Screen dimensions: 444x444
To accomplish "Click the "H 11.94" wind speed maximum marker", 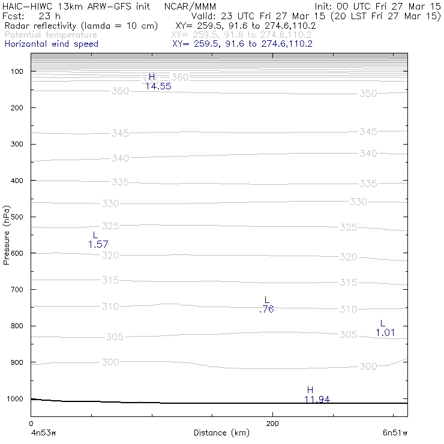I will pos(317,395).
